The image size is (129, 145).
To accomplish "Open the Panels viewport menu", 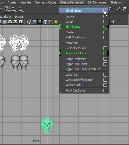I will click(19, 17).
